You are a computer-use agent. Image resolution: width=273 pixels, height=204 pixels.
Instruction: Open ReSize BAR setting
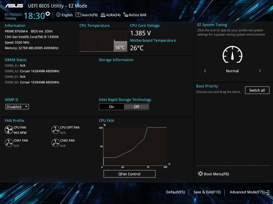pyautogui.click(x=135, y=15)
